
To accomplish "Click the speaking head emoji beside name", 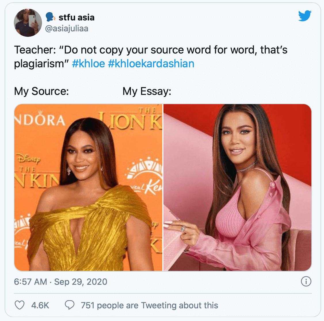I will pyautogui.click(x=51, y=17).
